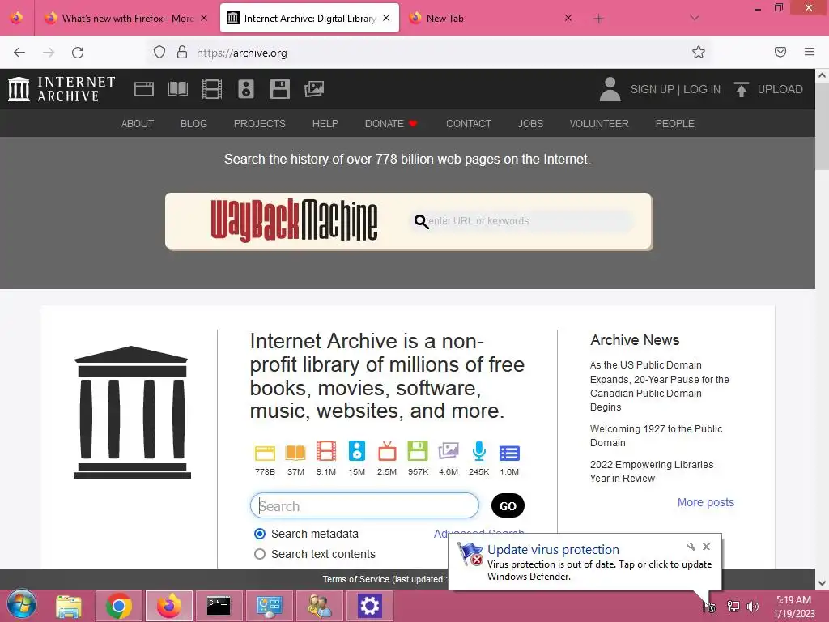Reload the current page
The height and width of the screenshot is (622, 829).
point(78,53)
